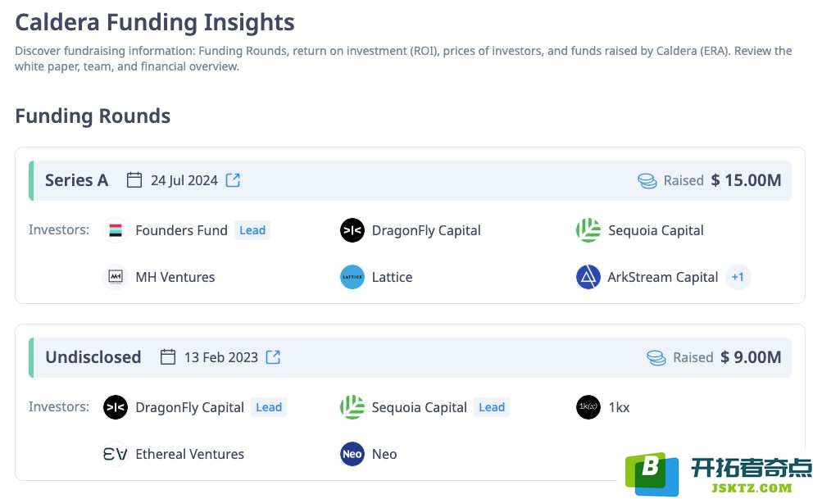
Task: Click the calendar icon beside 24 Jul 2024
Action: pos(134,179)
